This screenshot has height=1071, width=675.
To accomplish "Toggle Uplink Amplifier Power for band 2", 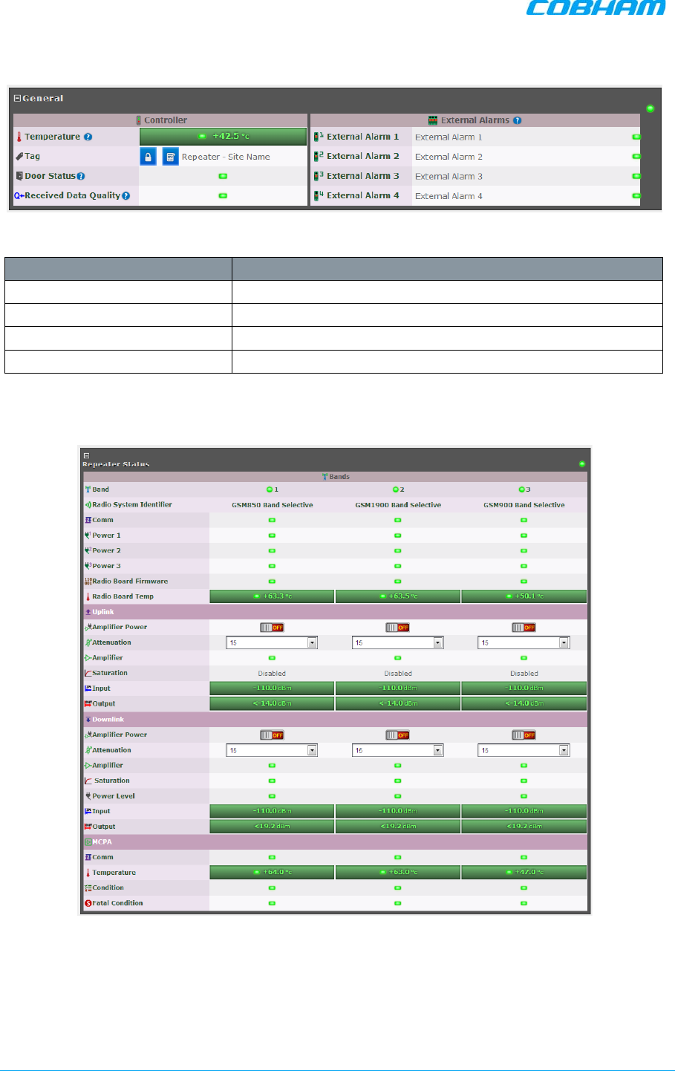I will coord(398,628).
